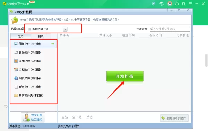The image size is (208, 131).
Task: Click the 网页文件 web page icon
Action: 16,78
